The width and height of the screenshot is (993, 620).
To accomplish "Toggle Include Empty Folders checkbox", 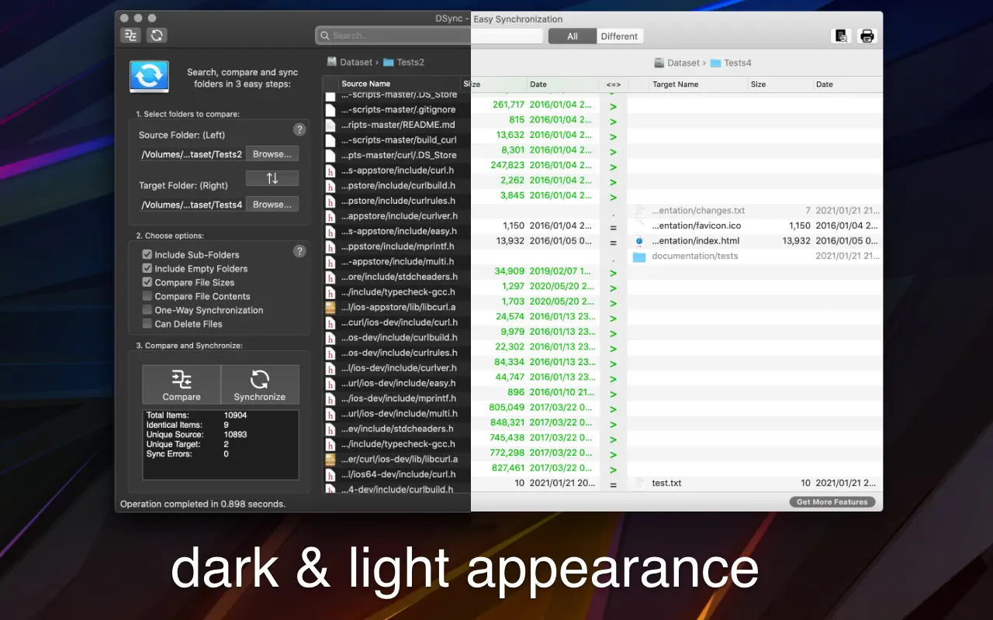I will [147, 268].
